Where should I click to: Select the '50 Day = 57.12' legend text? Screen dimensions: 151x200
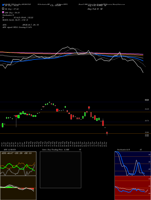pyautogui.click(x=11, y=9)
